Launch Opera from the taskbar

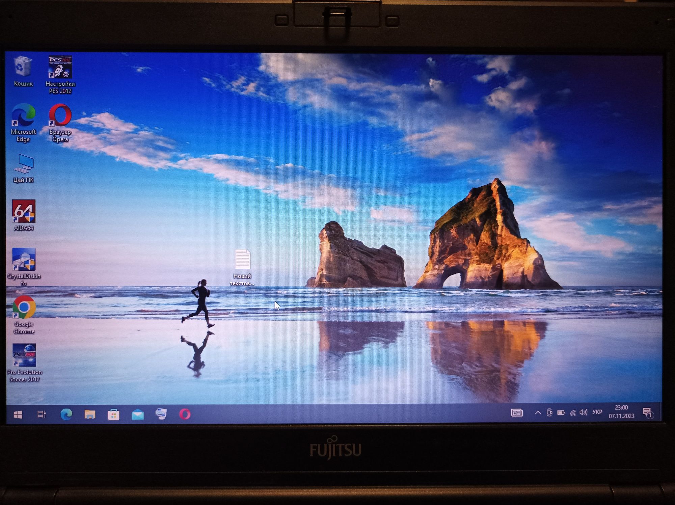[x=185, y=414]
